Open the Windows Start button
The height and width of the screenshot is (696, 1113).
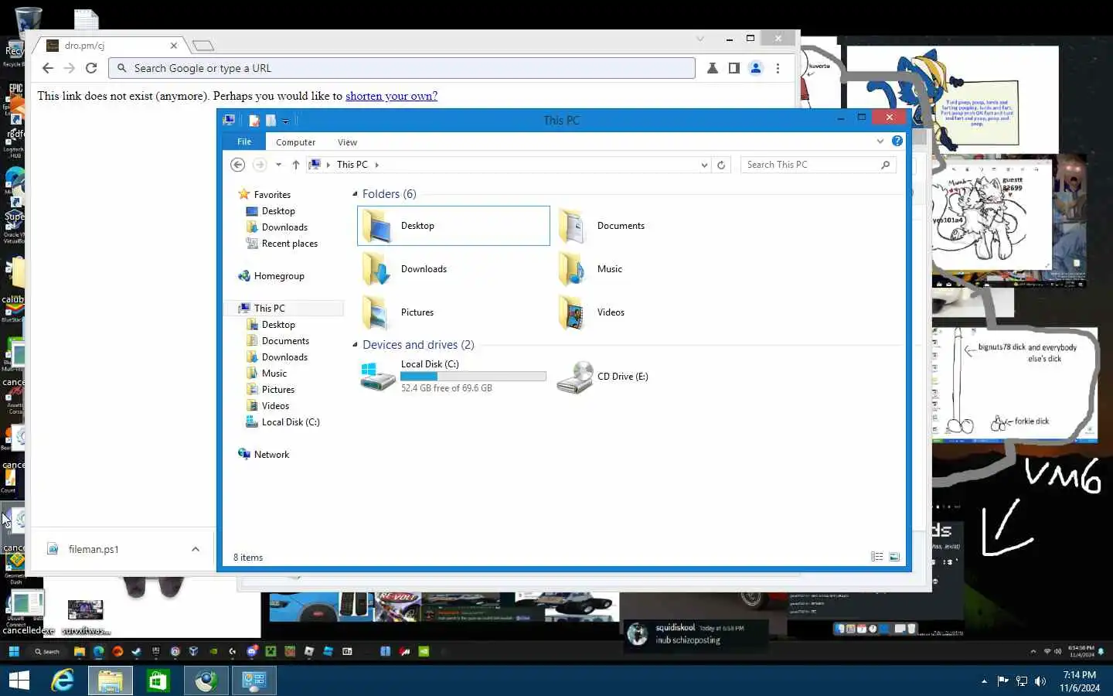[x=19, y=681]
